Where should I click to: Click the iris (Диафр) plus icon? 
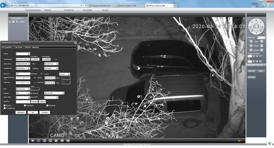pos(251,50)
